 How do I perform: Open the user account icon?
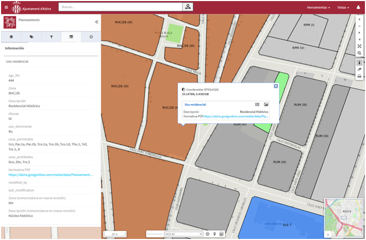tap(359, 7)
